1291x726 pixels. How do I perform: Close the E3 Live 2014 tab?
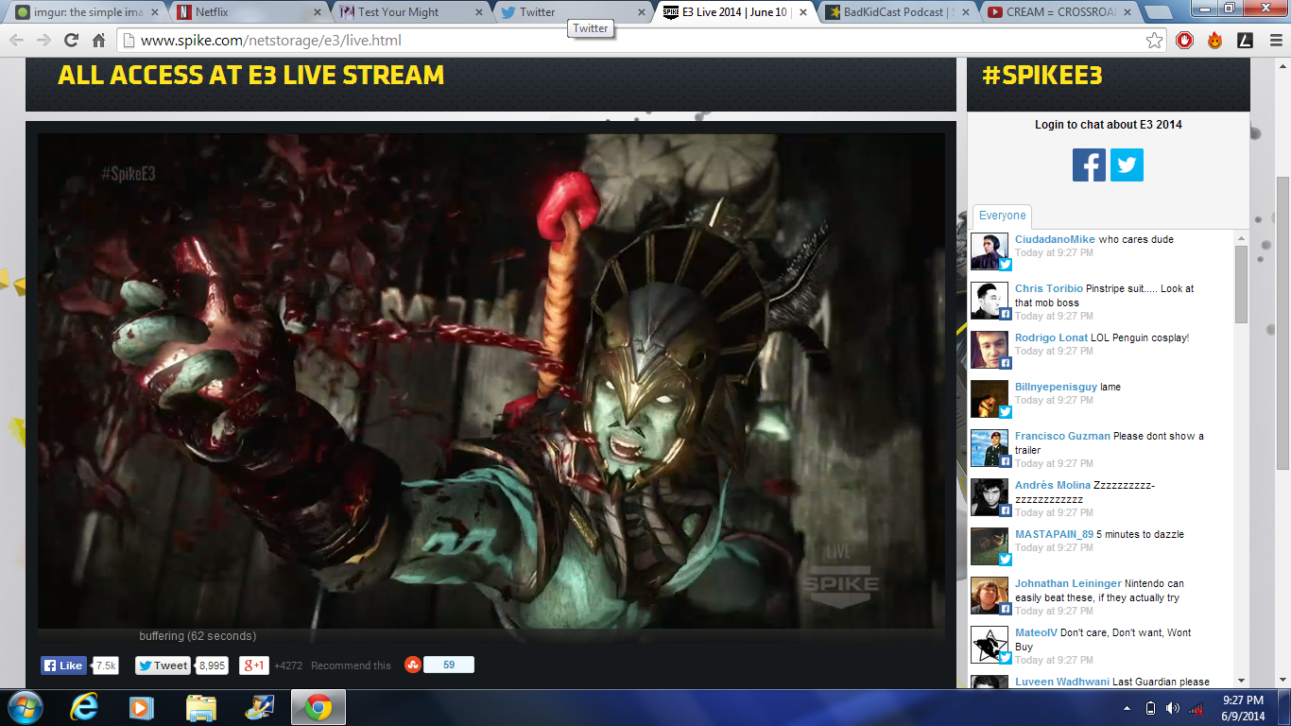tap(802, 12)
